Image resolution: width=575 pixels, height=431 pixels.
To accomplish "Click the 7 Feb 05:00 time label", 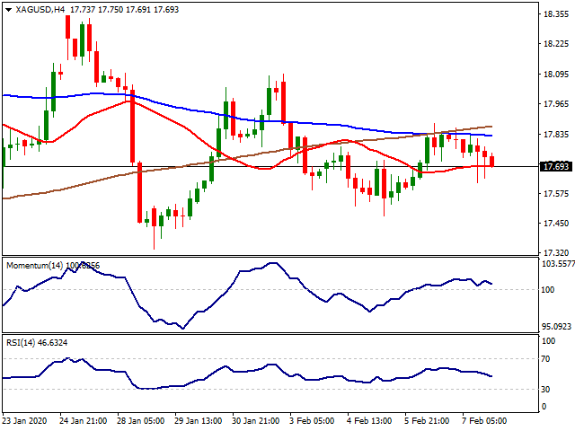I will [484, 421].
